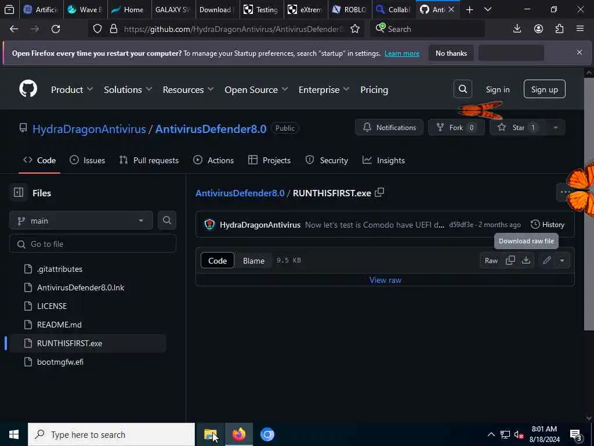Open File Explorer from taskbar
594x446 pixels.
coord(210,434)
